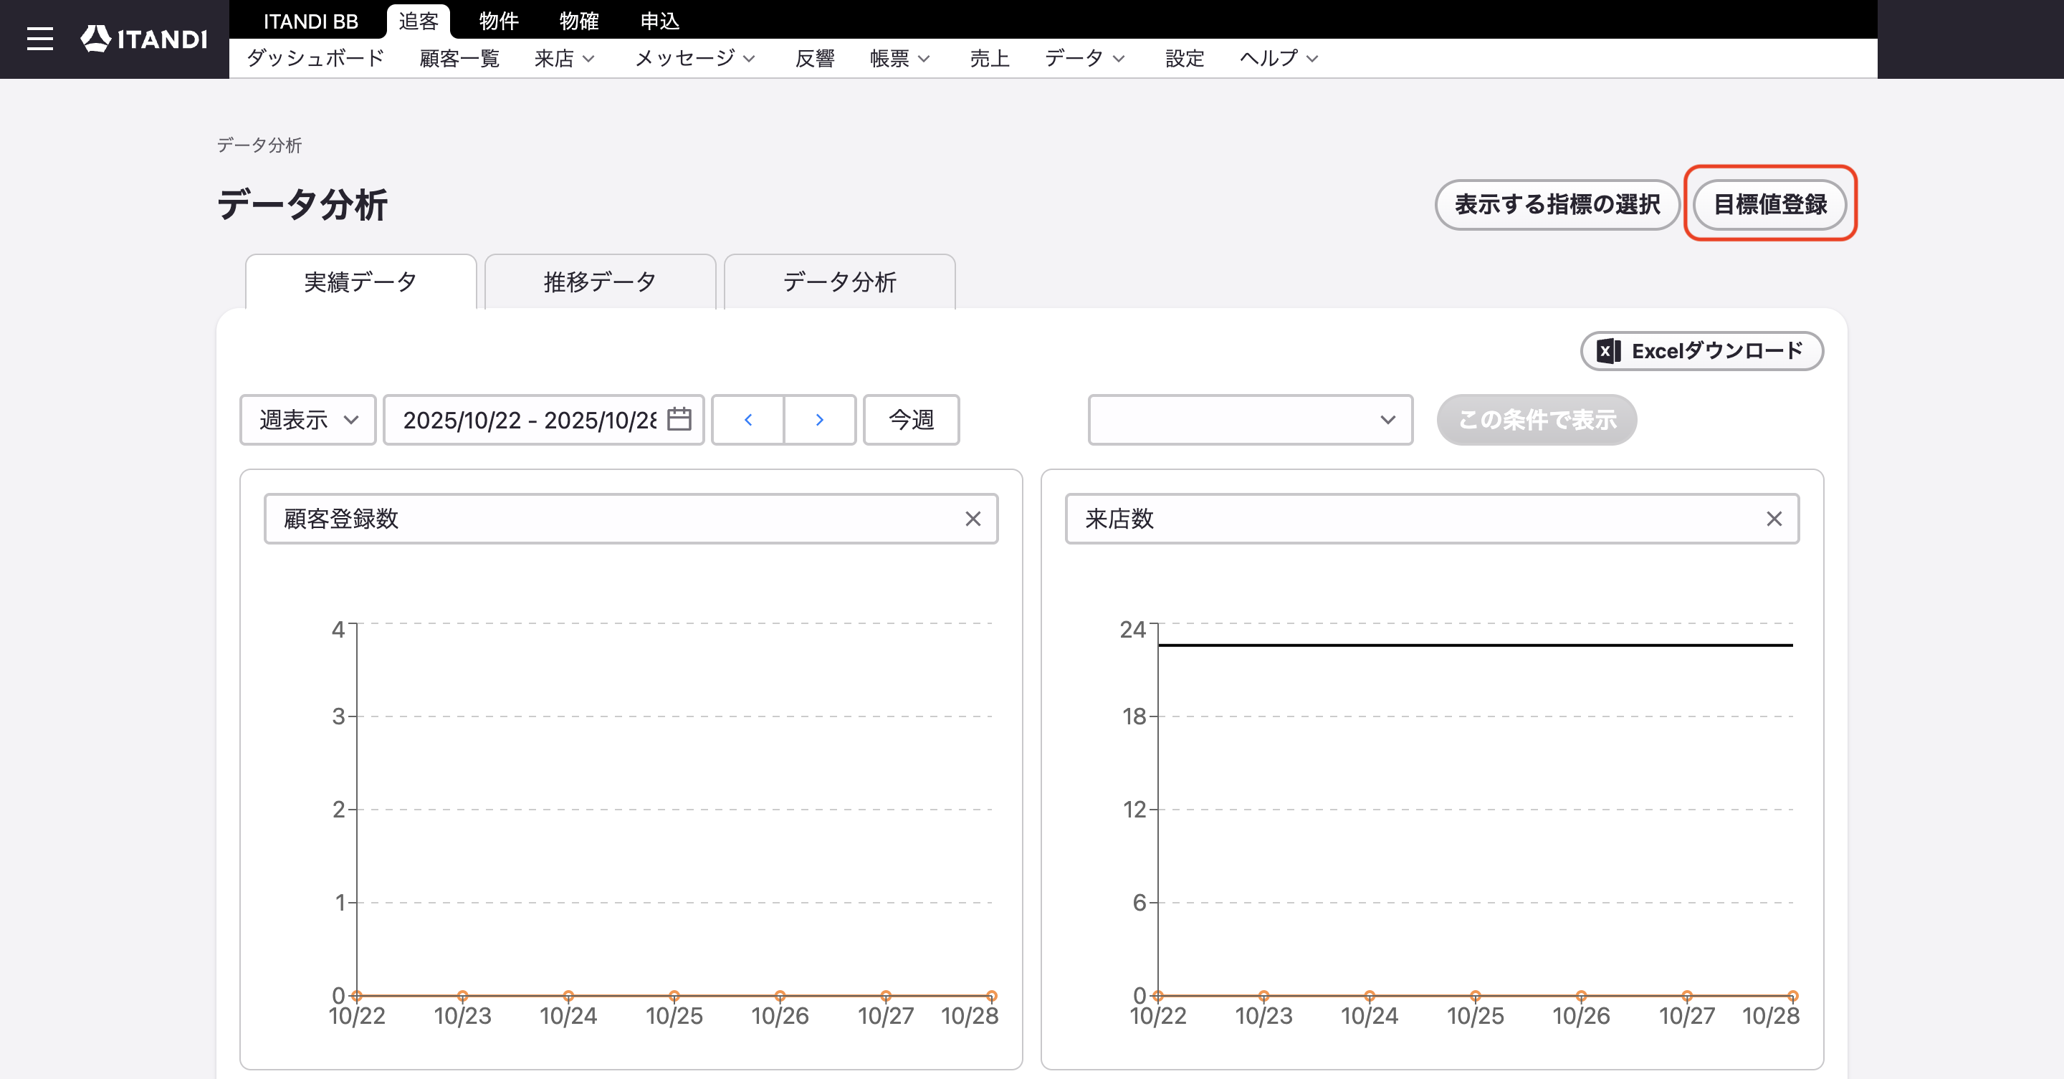Click the 10/22 data point on 顧客登録数 chart

coord(357,996)
